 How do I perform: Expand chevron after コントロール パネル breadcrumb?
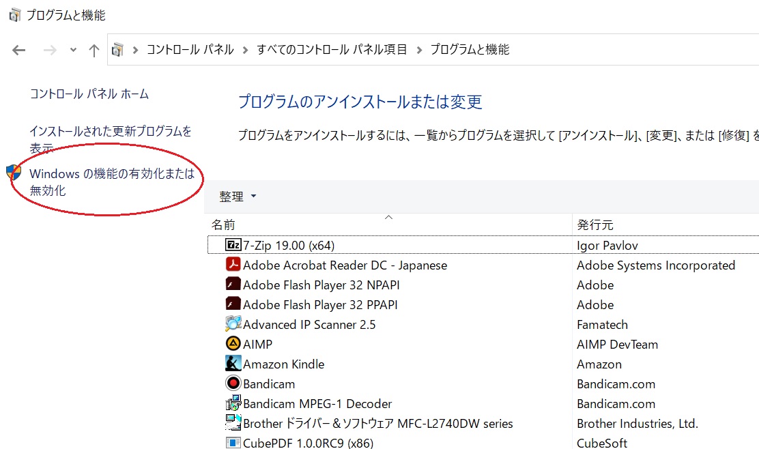pyautogui.click(x=246, y=50)
